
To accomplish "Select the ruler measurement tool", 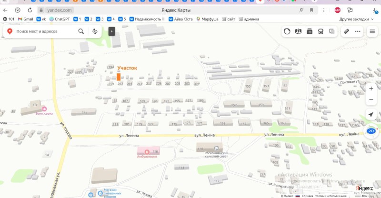I will click(x=347, y=31).
